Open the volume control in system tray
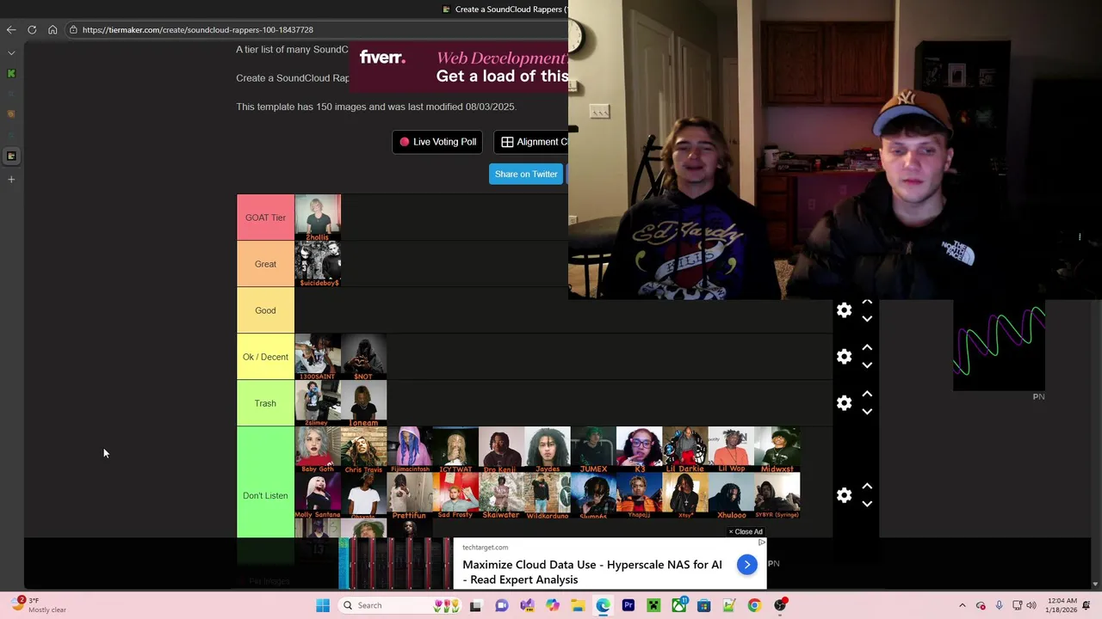 pos(1031,605)
